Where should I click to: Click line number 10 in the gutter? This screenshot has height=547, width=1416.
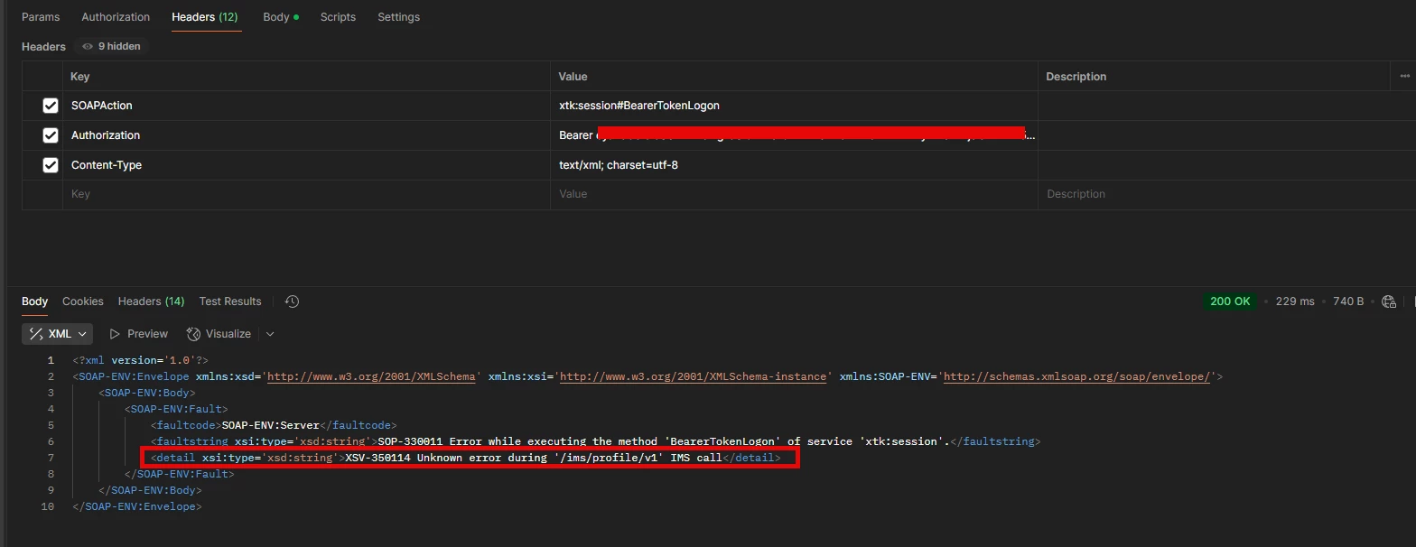[x=48, y=506]
